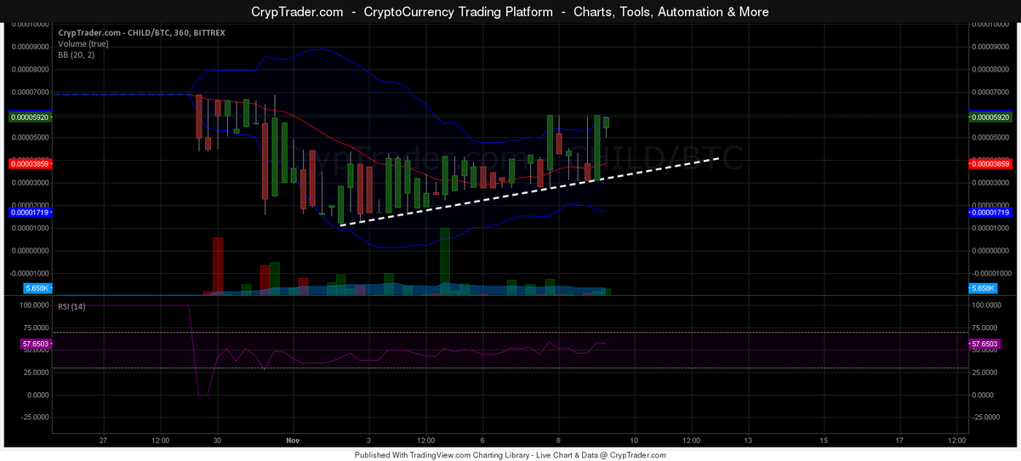Screen dimensions: 1021x461
Task: Click the 13 date label on time axis
Action: tap(748, 441)
